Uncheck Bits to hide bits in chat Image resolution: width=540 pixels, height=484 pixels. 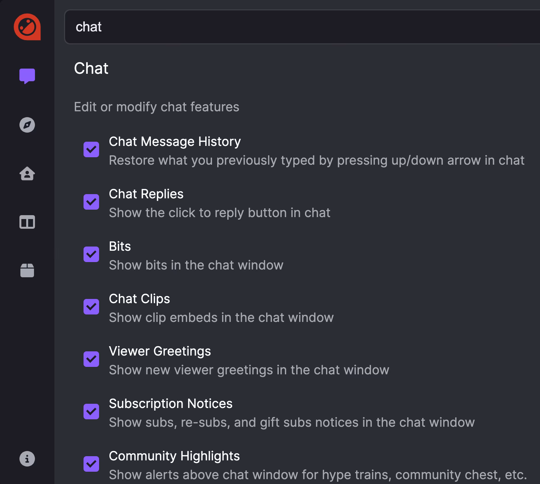92,254
